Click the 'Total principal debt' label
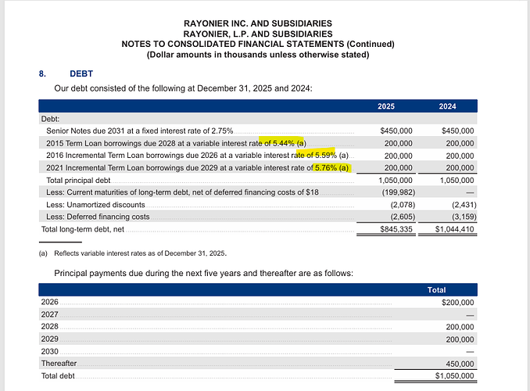The height and width of the screenshot is (391, 530). pos(78,181)
